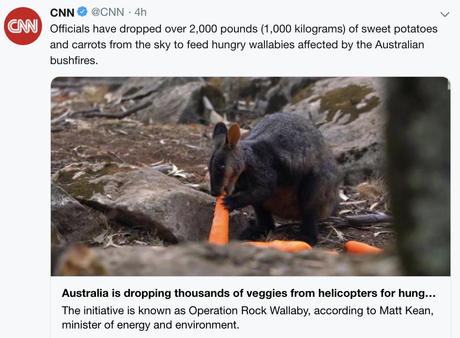Click the blue verified badge next to CNN
460x338 pixels.
click(x=82, y=12)
